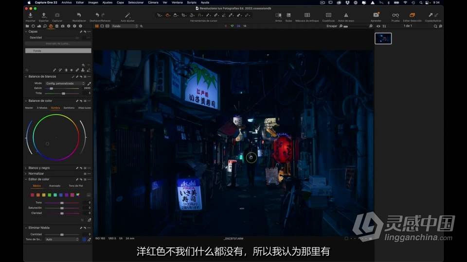
Task: Collapse the Capas panel
Action: click(26, 32)
